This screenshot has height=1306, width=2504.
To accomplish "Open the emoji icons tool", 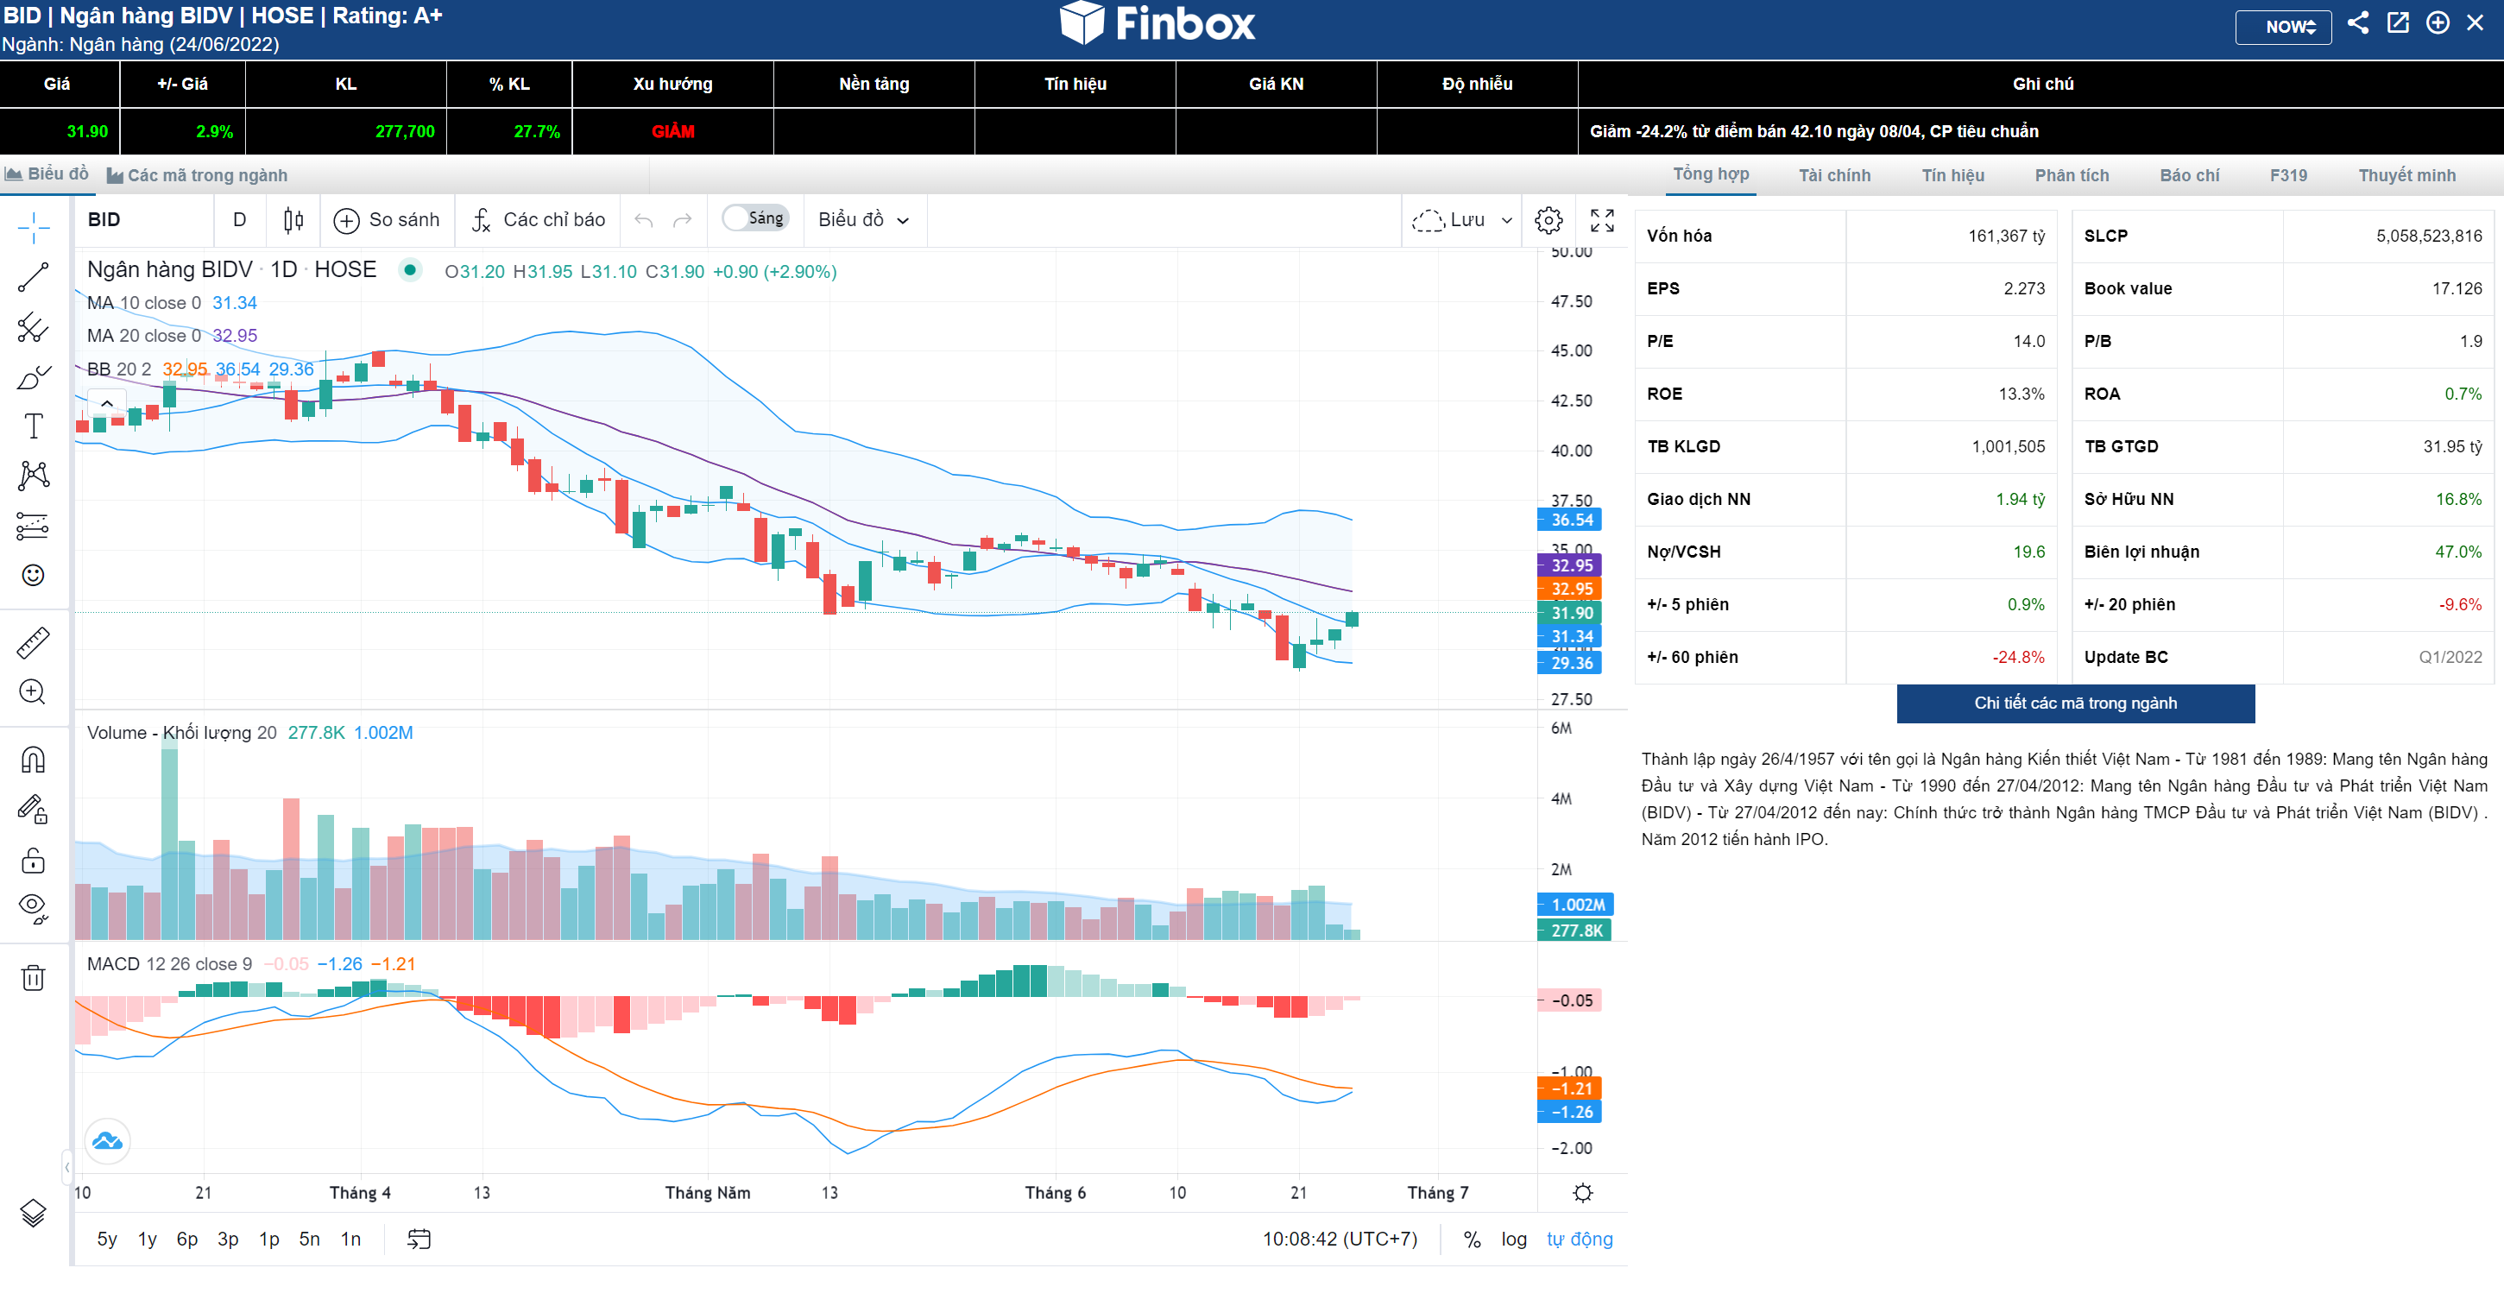I will (33, 575).
